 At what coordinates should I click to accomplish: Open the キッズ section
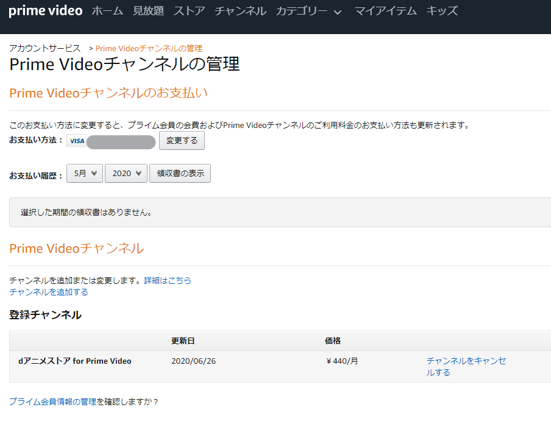[442, 10]
